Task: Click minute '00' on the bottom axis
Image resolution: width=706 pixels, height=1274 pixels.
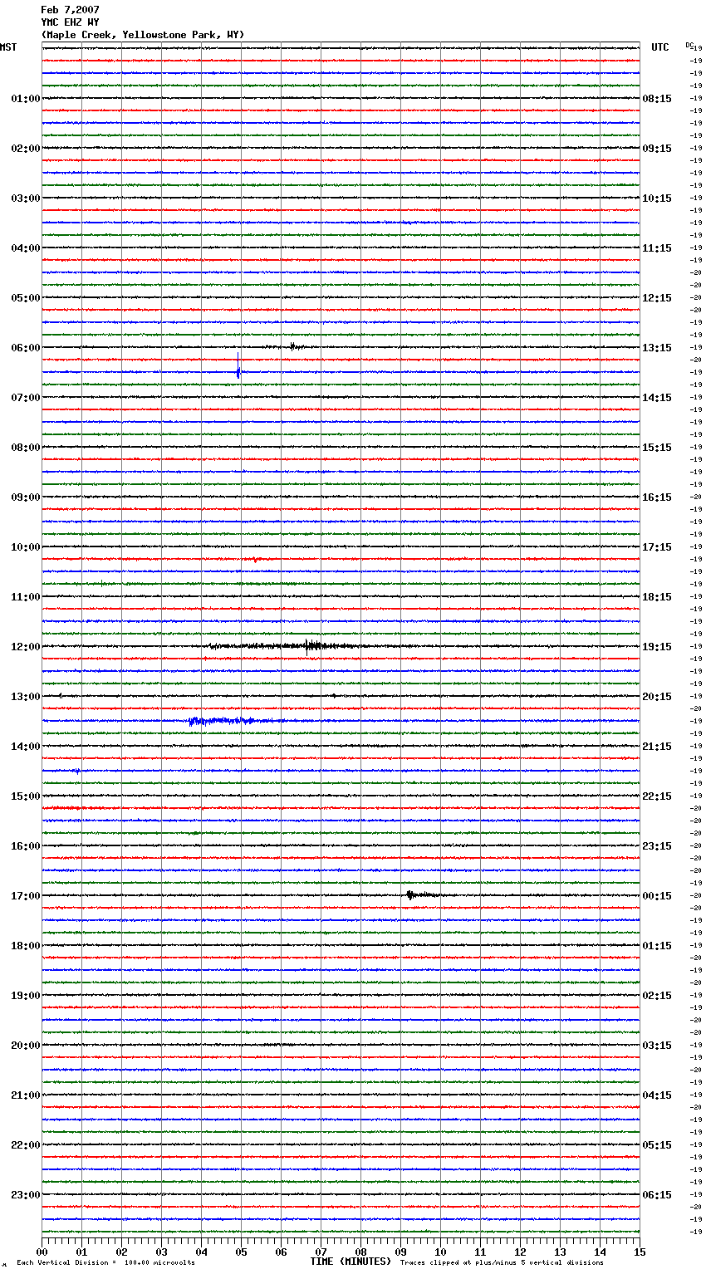Action: pyautogui.click(x=42, y=1252)
